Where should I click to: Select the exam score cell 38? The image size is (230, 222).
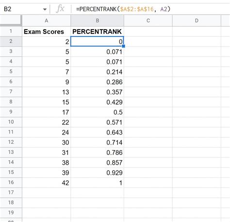point(47,162)
